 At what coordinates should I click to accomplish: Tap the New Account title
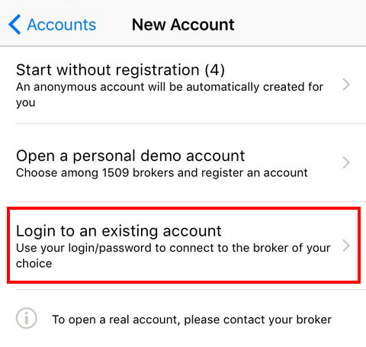[x=183, y=24]
